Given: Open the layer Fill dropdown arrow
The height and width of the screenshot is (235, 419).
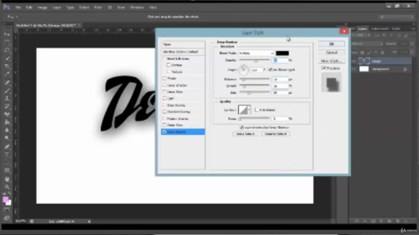Looking at the screenshot, I should [x=412, y=52].
